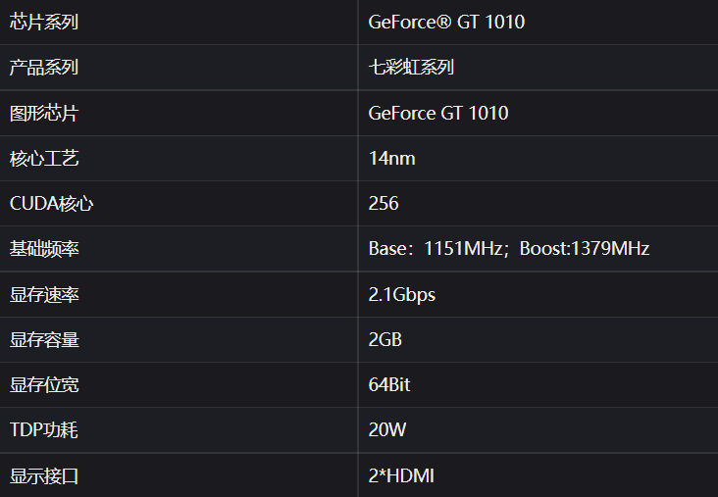Select the 14nm process value

tap(392, 158)
